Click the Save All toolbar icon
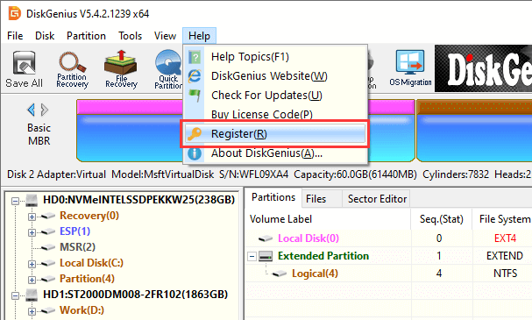The image size is (532, 320). coord(24,69)
